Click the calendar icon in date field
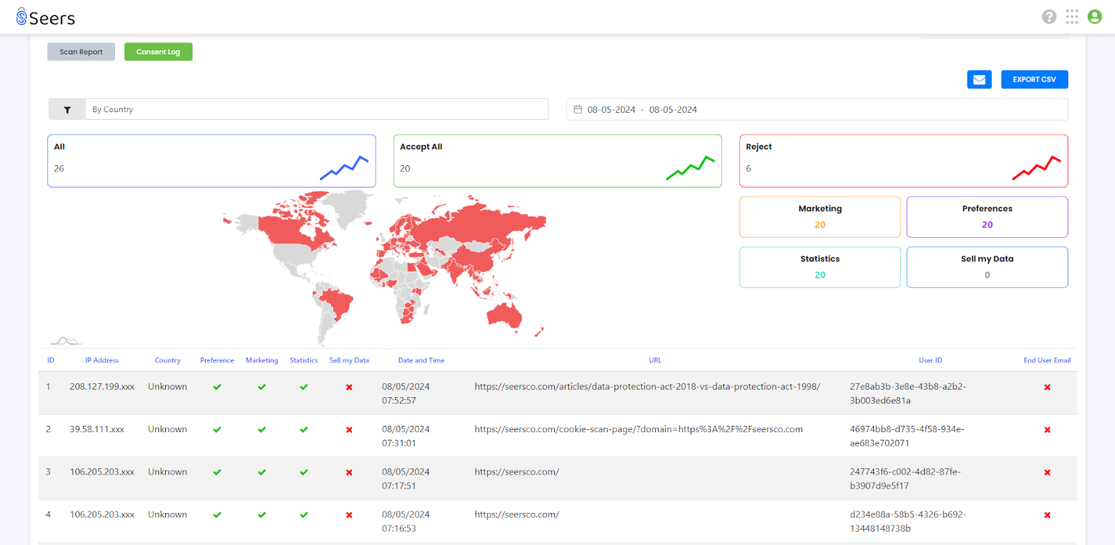Image resolution: width=1115 pixels, height=545 pixels. pyautogui.click(x=578, y=109)
